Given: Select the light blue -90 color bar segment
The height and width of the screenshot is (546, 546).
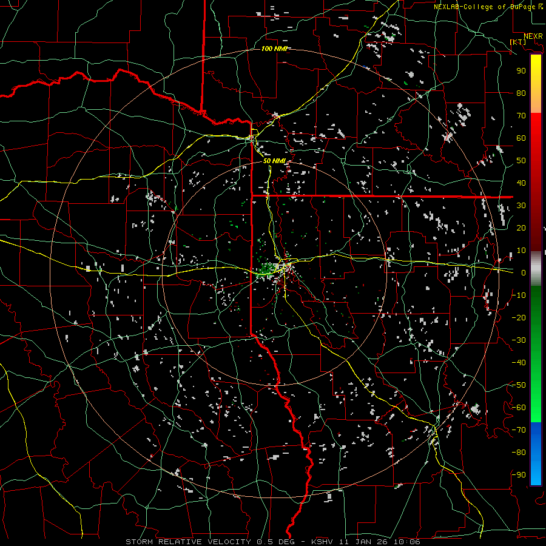Looking at the screenshot, I should 536,474.
